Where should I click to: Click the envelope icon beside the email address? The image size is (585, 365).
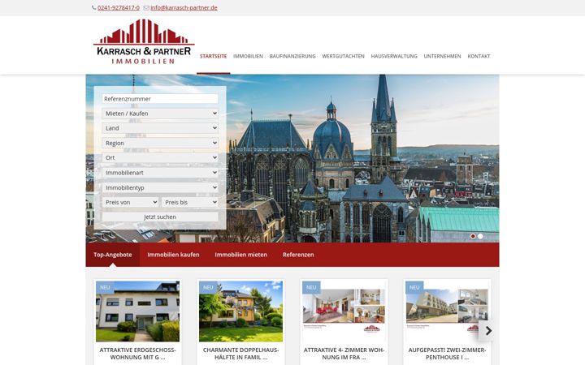pyautogui.click(x=146, y=8)
